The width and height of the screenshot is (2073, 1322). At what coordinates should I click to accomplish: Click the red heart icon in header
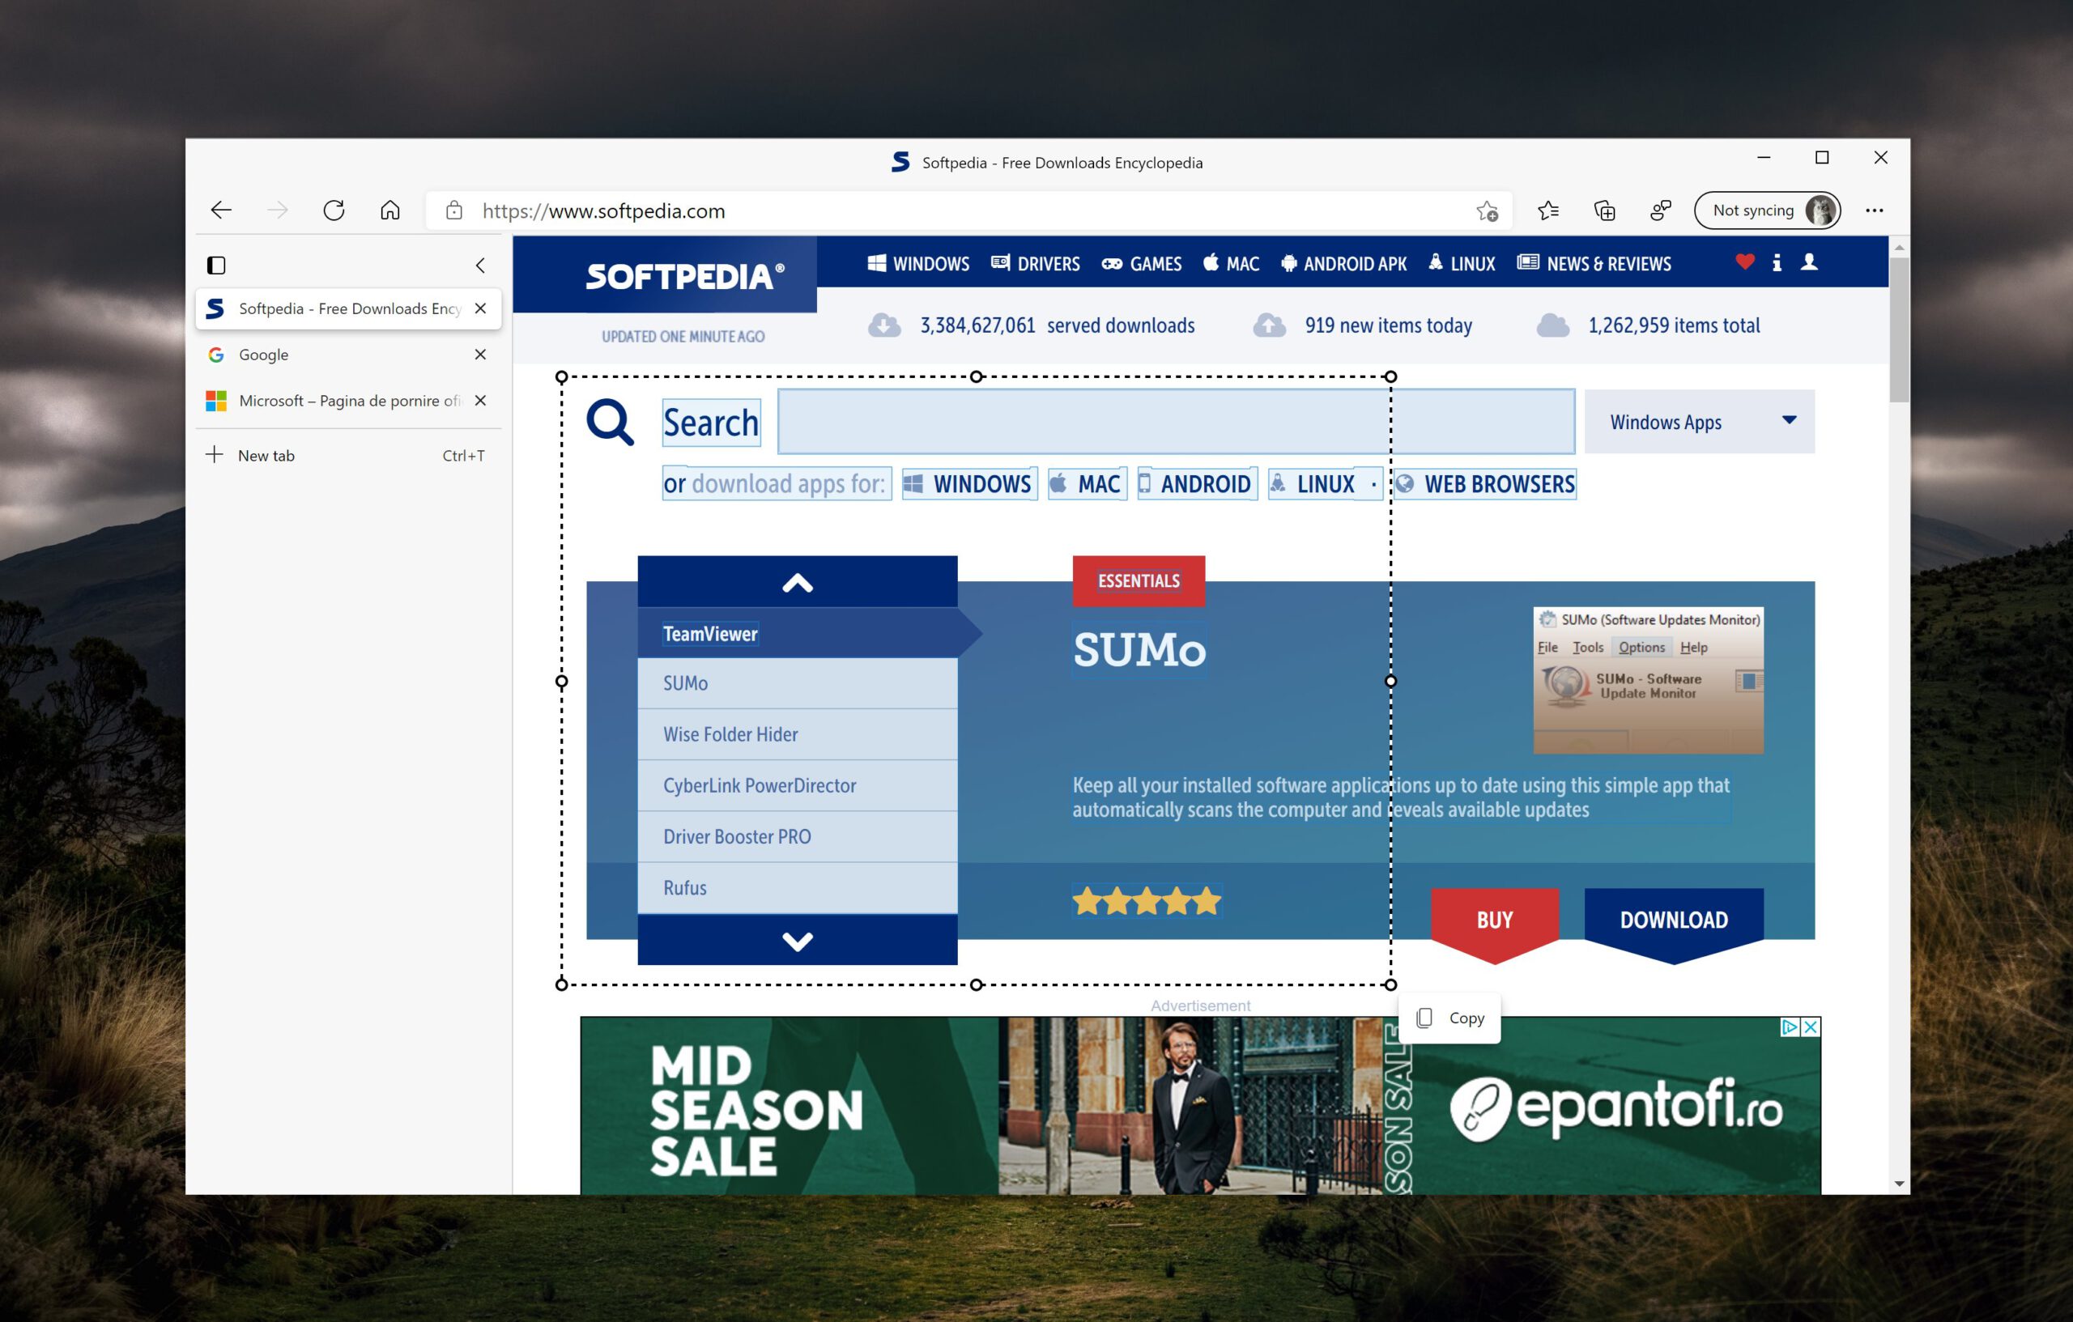point(1745,261)
